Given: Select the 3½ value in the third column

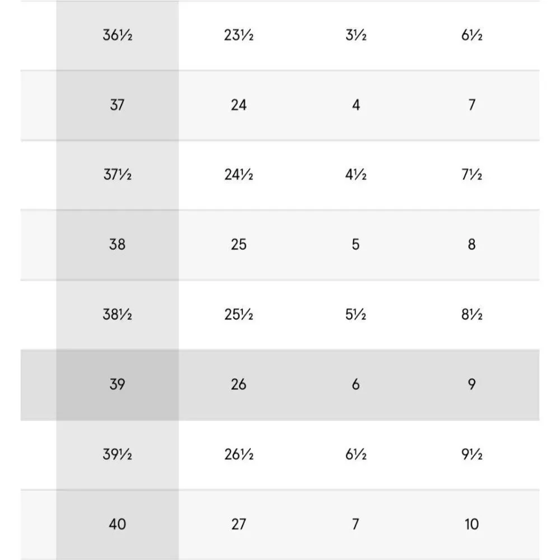Looking at the screenshot, I should [356, 35].
